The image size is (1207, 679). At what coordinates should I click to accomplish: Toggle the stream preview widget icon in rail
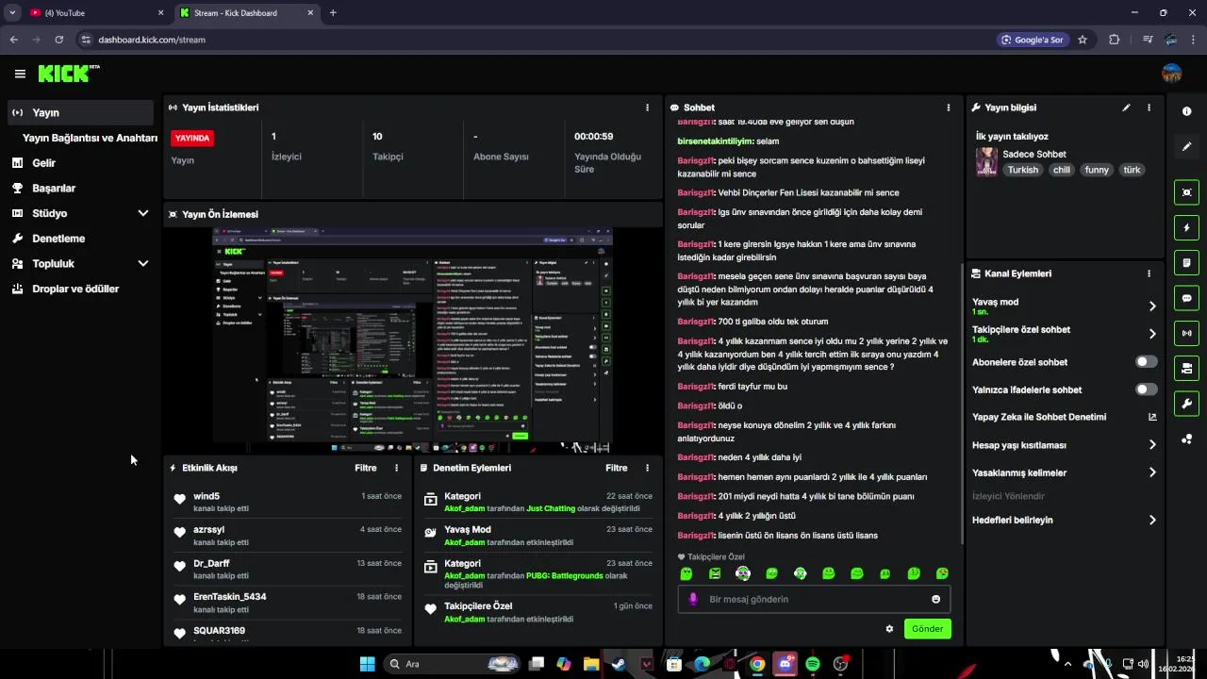[x=1186, y=192]
